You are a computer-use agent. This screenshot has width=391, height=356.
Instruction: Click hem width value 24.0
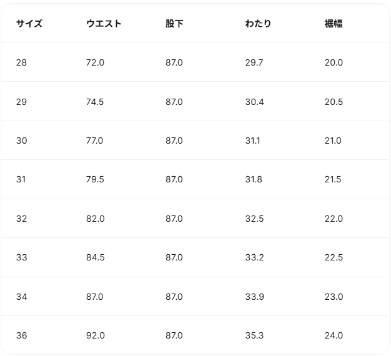point(334,335)
